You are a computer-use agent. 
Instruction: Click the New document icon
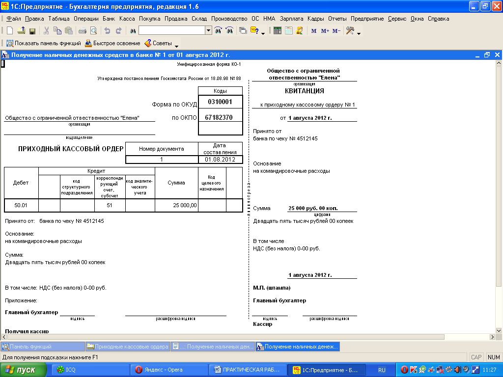[10, 31]
